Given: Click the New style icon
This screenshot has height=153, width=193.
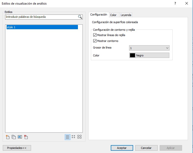Looking at the screenshot, I should (x=8, y=137).
